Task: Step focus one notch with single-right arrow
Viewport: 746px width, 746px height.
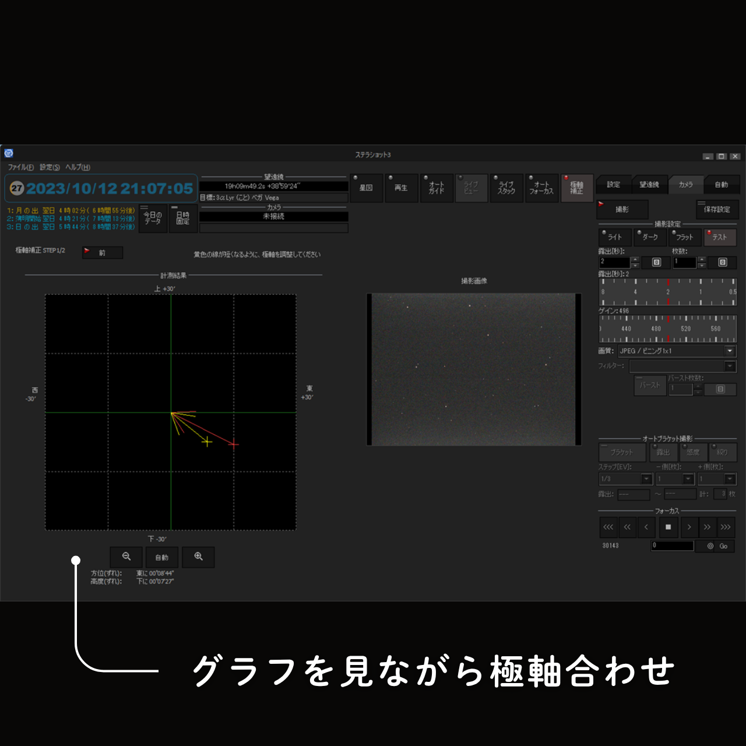Action: click(689, 527)
